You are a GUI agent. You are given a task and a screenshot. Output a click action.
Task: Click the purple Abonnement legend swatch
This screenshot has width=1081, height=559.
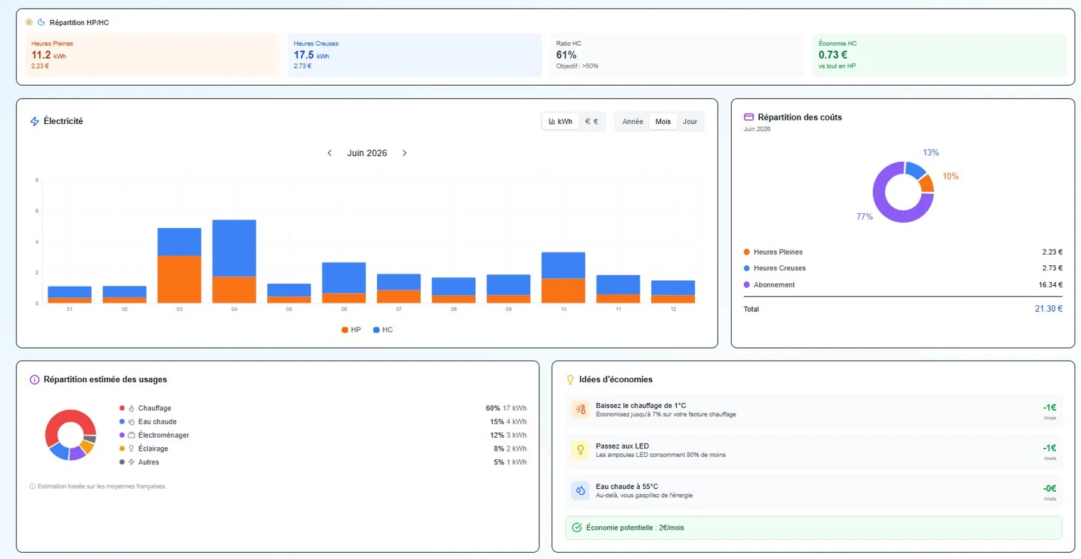(x=746, y=284)
